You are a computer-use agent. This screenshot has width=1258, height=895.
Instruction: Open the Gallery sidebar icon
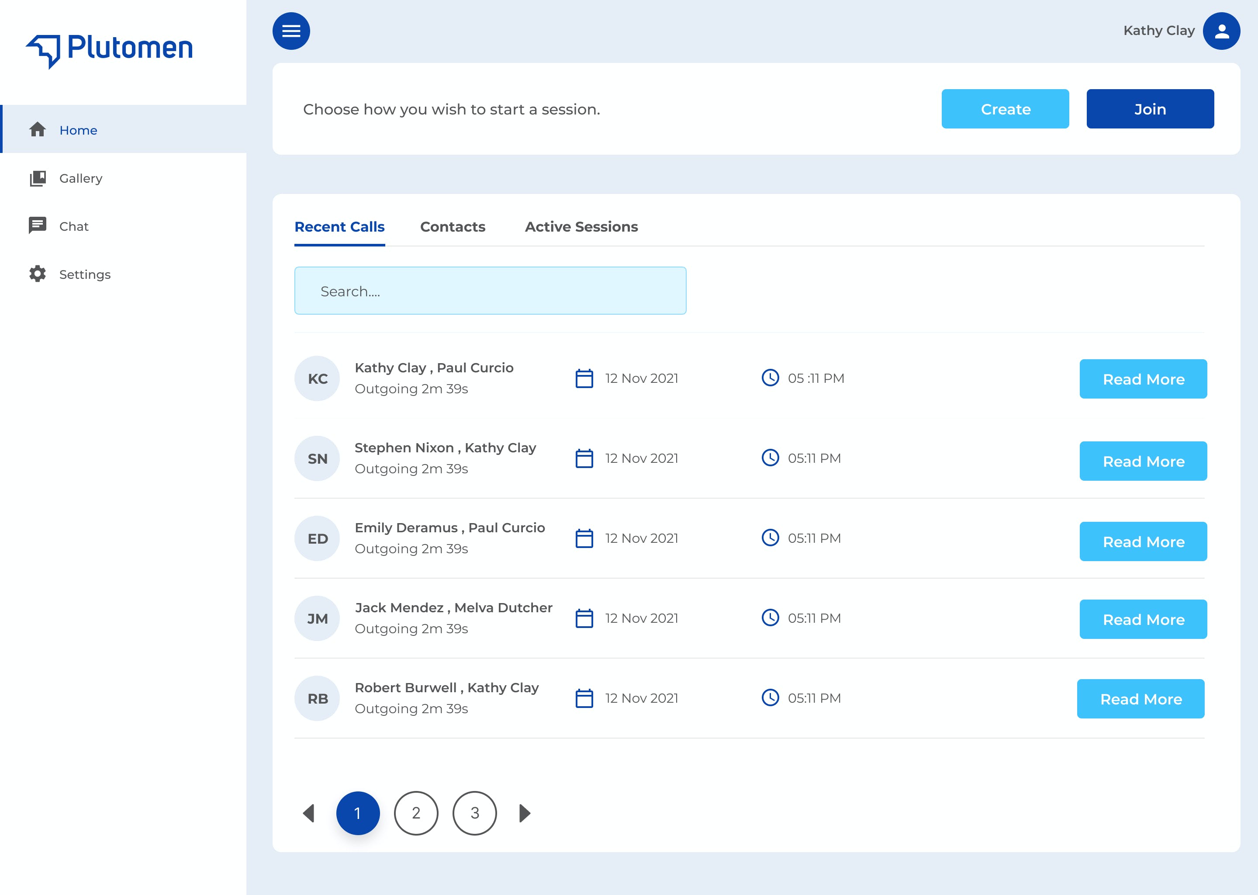point(38,178)
